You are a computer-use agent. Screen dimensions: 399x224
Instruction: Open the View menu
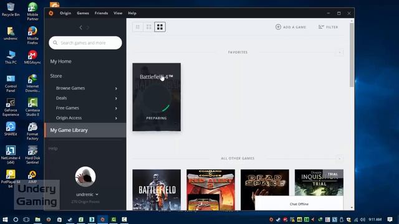coord(118,13)
